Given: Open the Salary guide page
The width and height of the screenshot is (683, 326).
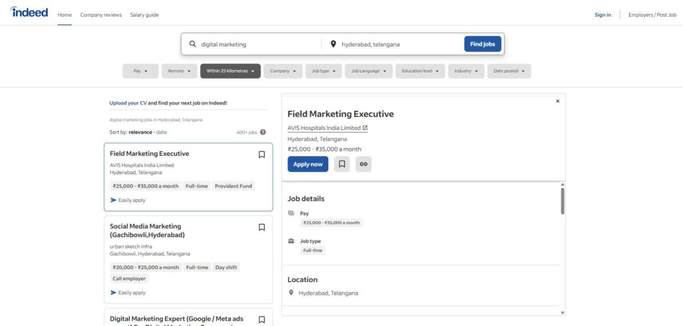Looking at the screenshot, I should pos(145,15).
